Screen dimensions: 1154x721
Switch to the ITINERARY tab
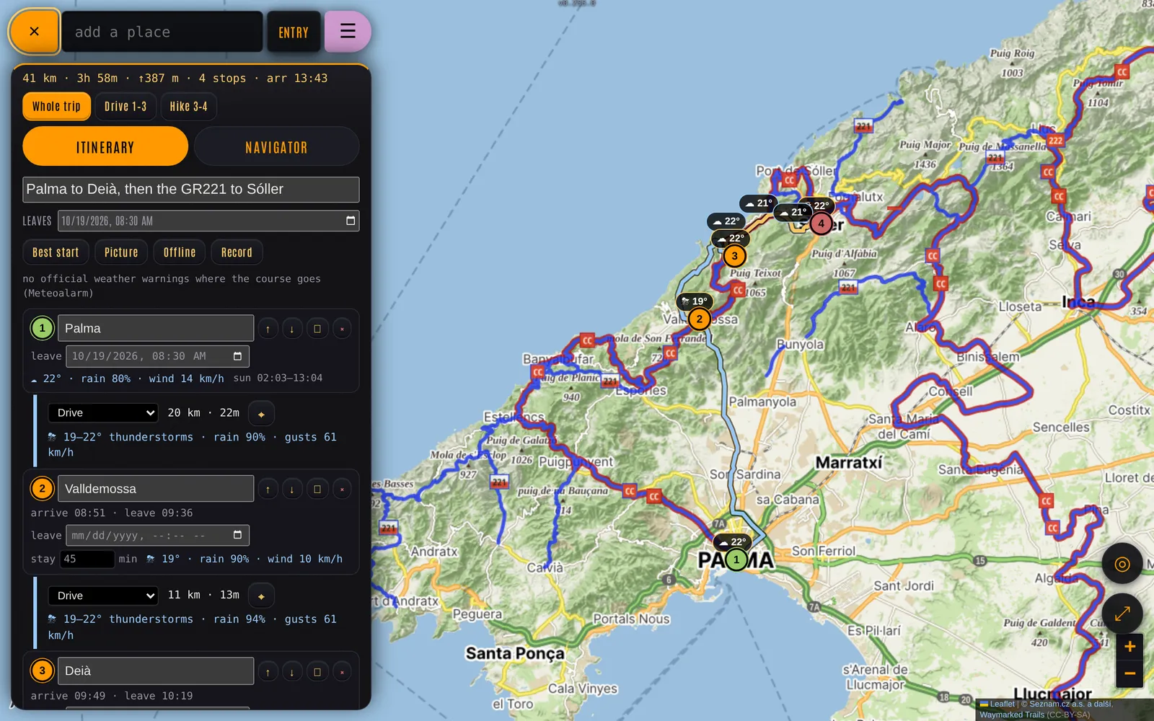[x=105, y=146]
